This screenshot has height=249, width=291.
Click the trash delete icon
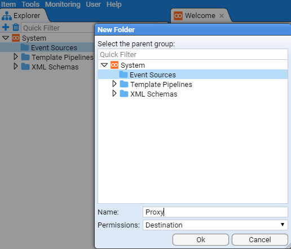[x=16, y=27]
